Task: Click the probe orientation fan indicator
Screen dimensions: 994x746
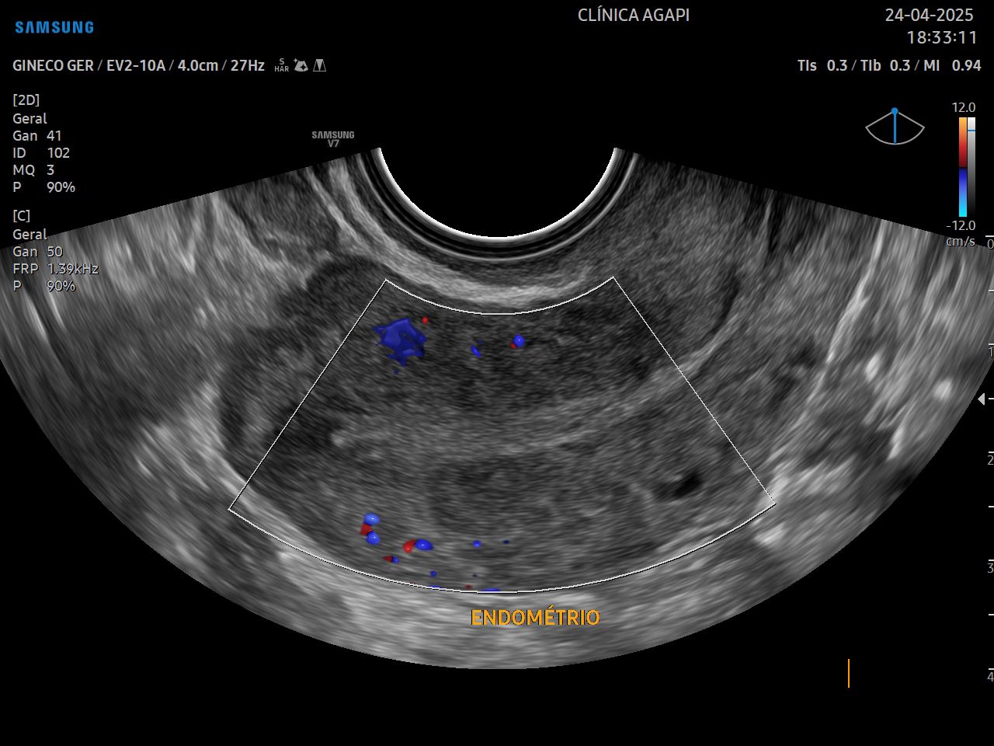Action: point(895,127)
